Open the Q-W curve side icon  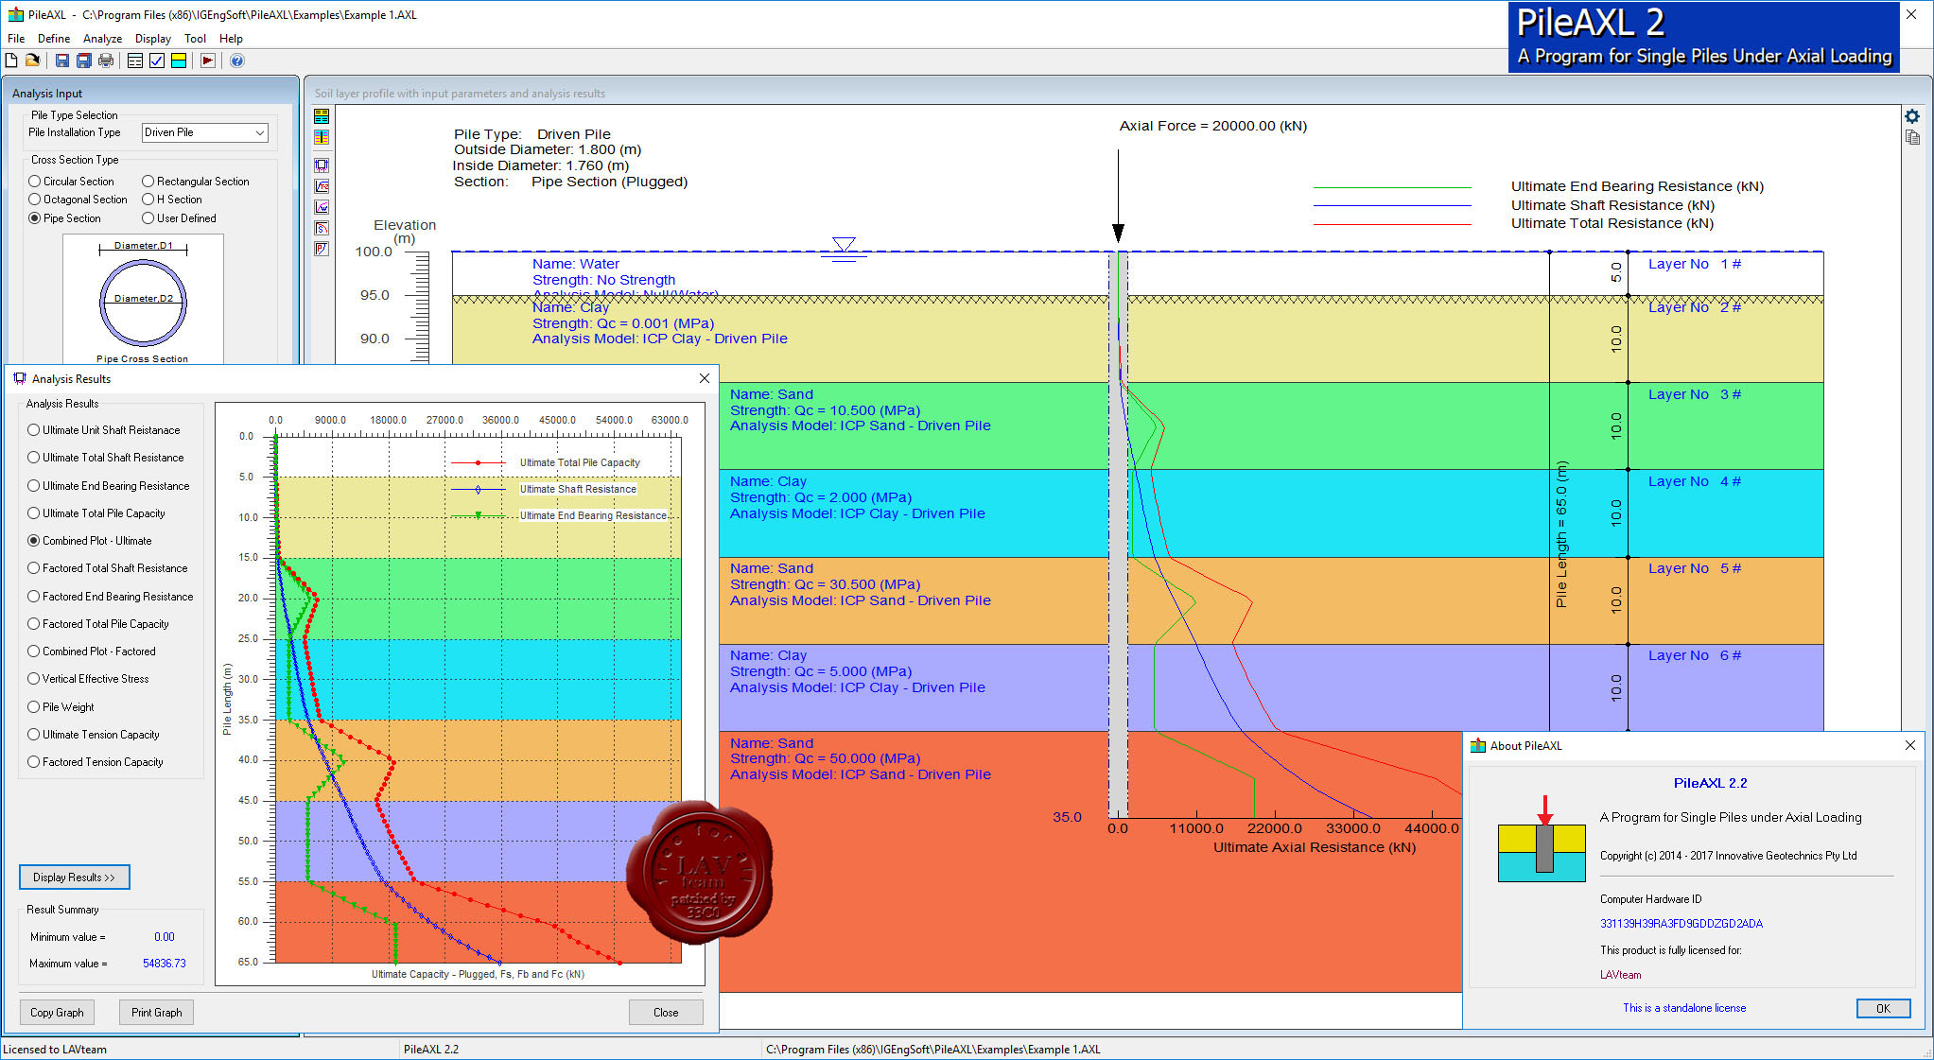(322, 207)
